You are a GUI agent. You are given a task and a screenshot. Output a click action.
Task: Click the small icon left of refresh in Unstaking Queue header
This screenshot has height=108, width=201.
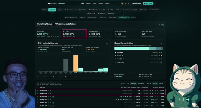pos(159,25)
